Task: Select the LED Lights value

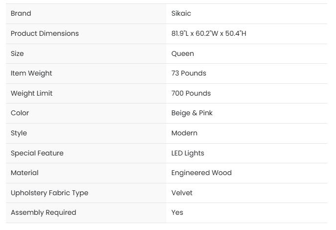Action: coord(188,153)
